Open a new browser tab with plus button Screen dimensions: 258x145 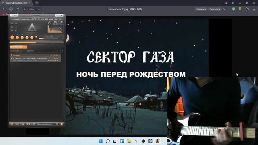click(x=37, y=3)
